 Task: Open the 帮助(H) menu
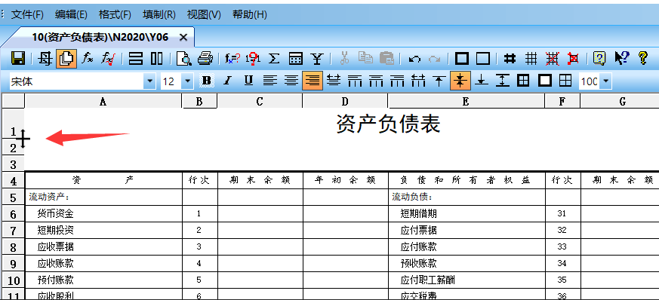pos(250,14)
